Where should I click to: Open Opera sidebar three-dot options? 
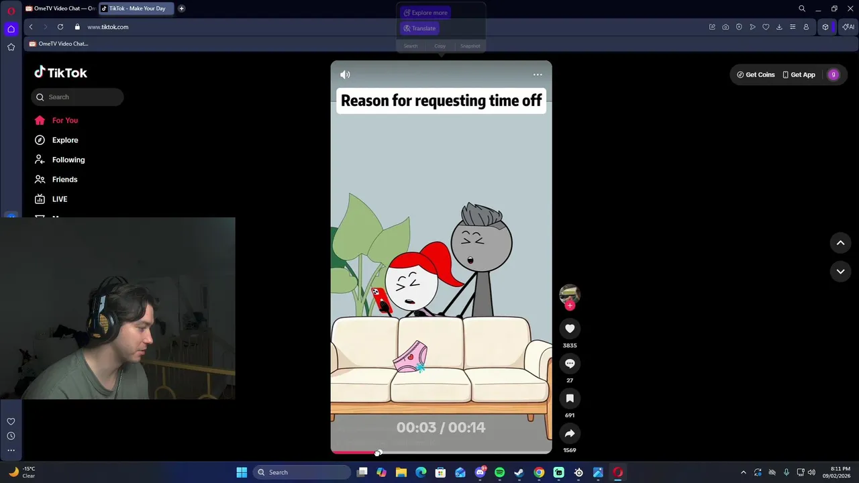(x=11, y=450)
